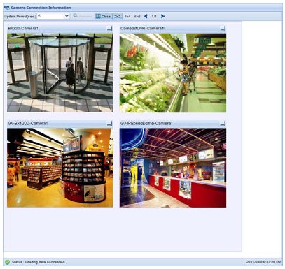Click the Camera Connection Information title text

coord(41,8)
